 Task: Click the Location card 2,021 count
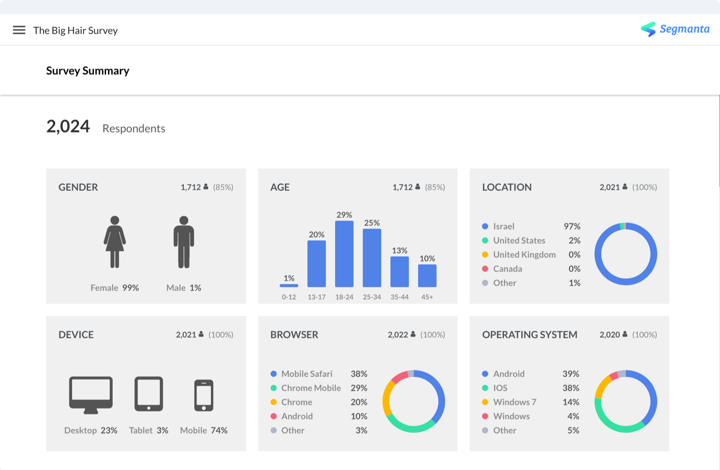tap(610, 187)
